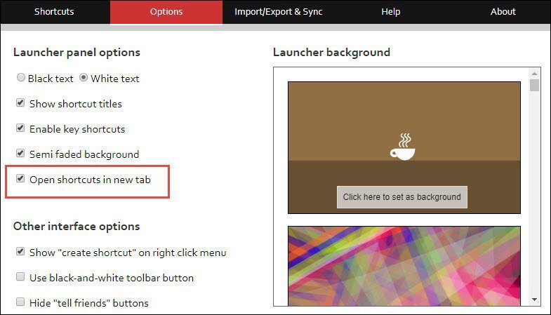Click the Launcher panel options heading
Viewport: 551px width, 315px height.
pos(77,53)
